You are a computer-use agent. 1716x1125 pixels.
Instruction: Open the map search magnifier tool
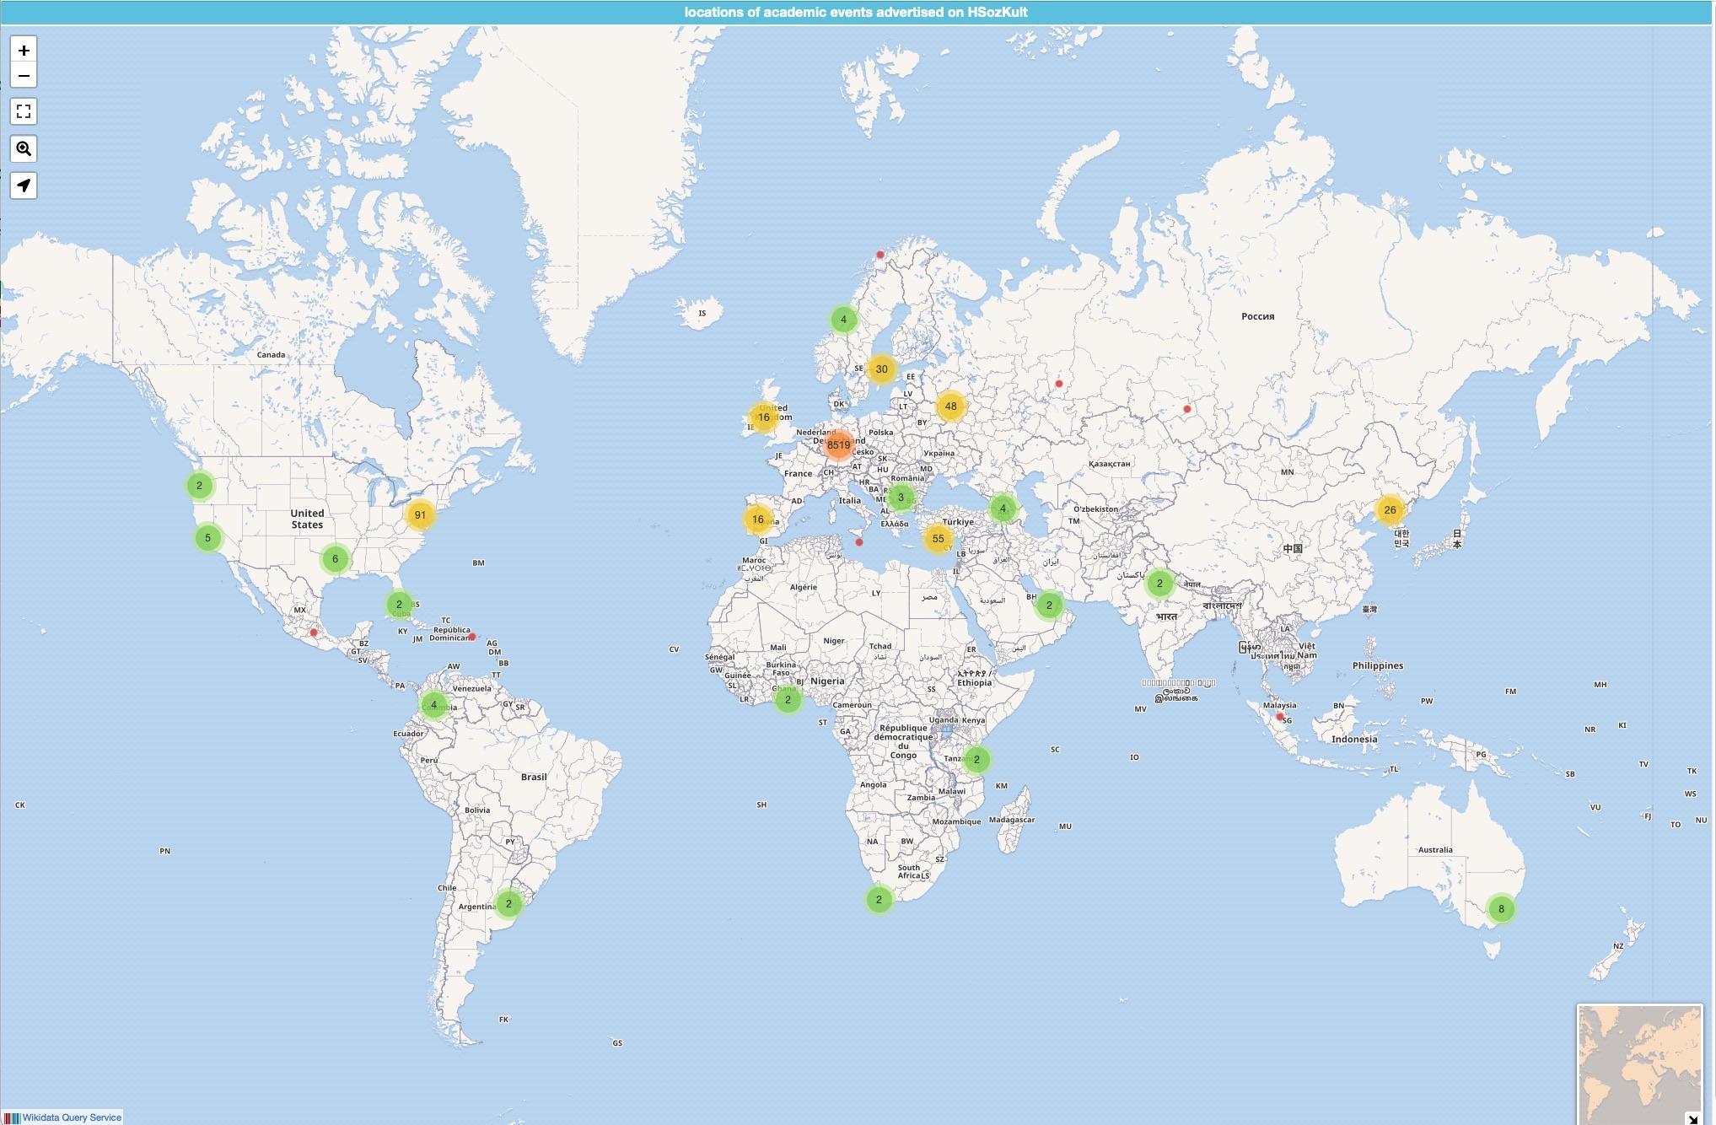24,149
